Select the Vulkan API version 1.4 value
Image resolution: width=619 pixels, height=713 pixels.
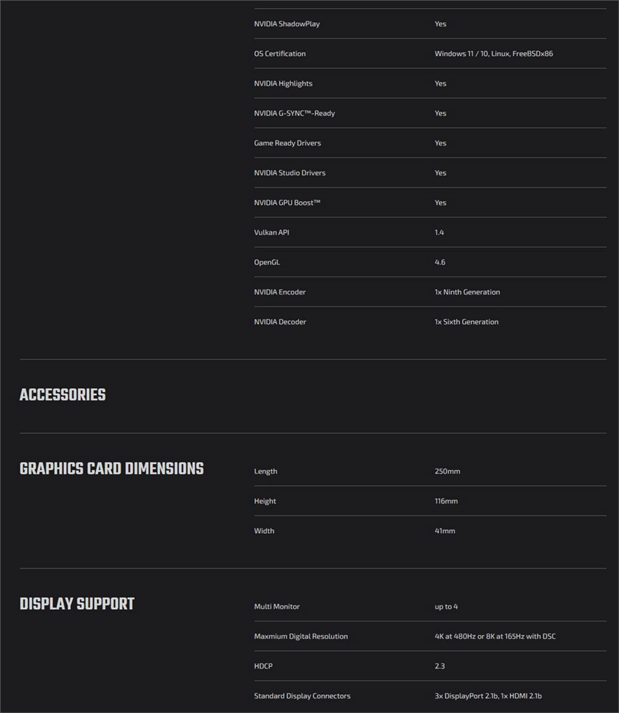click(439, 232)
